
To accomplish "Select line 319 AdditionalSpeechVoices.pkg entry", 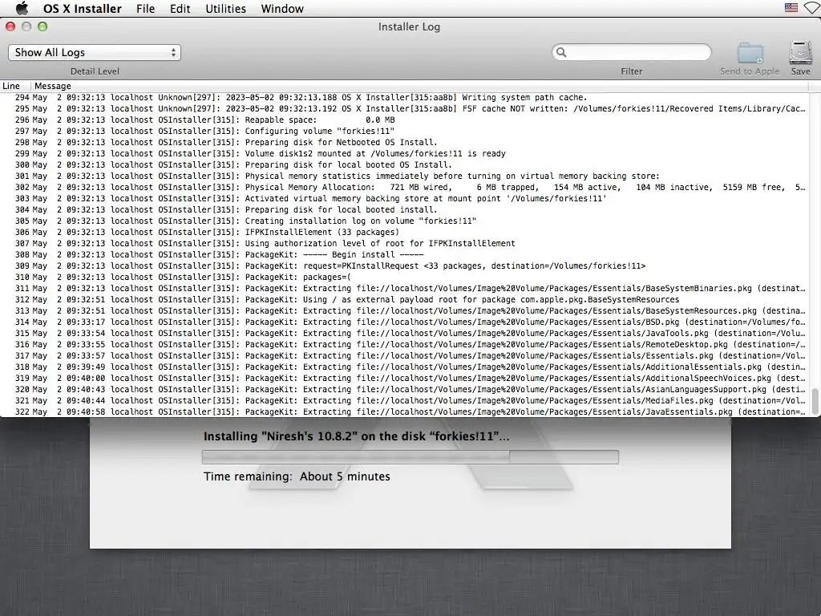I will pos(404,379).
